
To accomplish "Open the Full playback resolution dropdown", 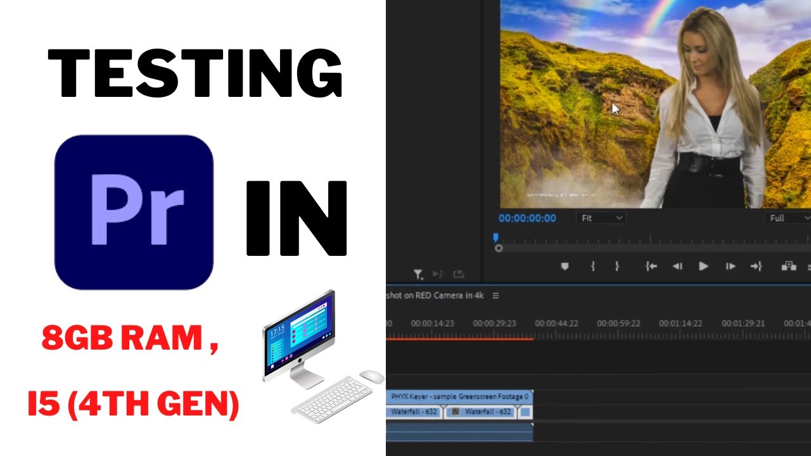I will coord(788,218).
